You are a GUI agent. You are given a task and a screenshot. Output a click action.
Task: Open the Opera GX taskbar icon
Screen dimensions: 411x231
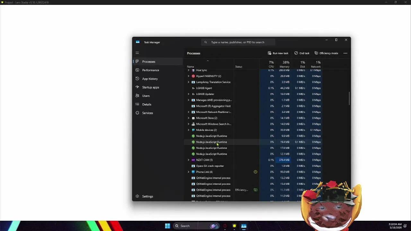tap(225, 226)
